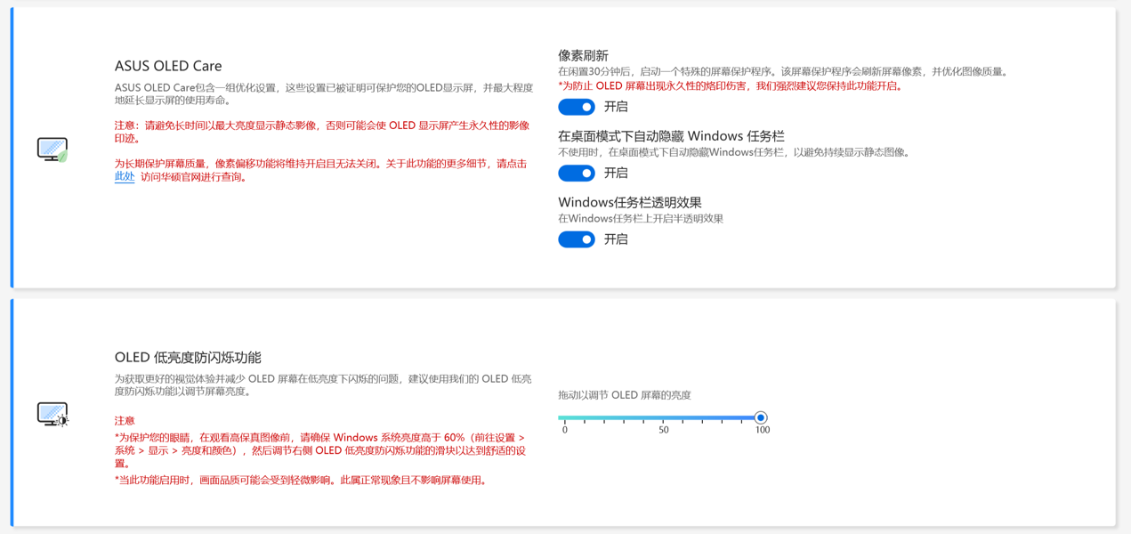This screenshot has width=1131, height=534.
Task: Click the ASUS OLED Care monitor icon
Action: (53, 150)
